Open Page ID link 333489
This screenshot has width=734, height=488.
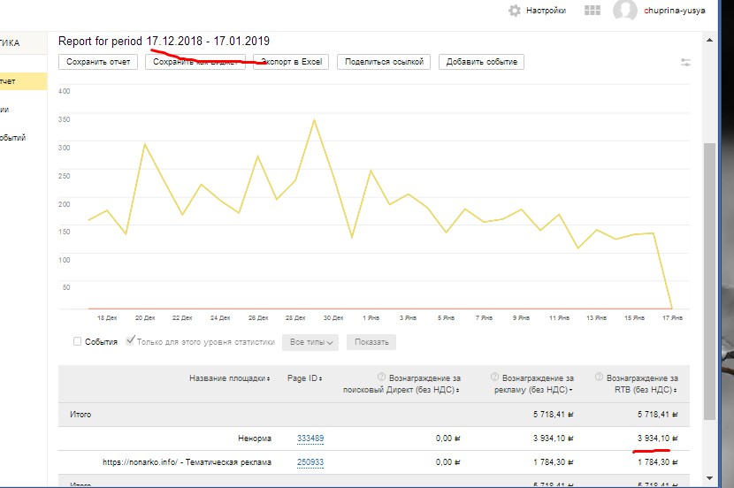pyautogui.click(x=310, y=438)
